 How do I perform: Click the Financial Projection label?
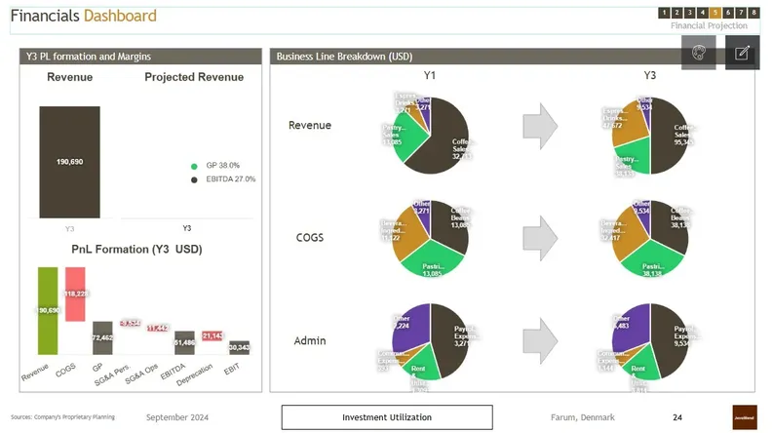coord(709,25)
